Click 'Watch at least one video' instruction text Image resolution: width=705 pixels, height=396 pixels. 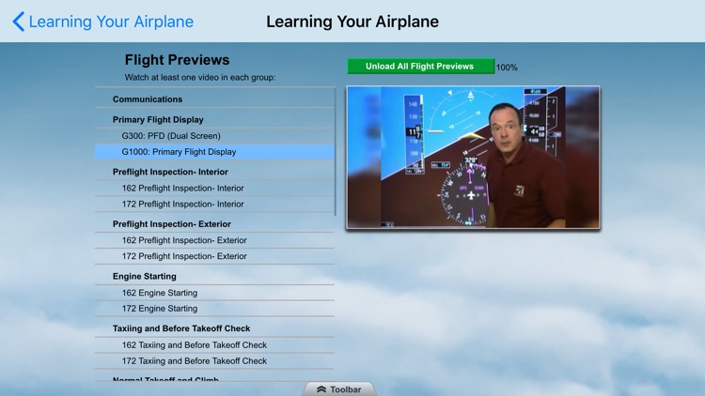point(200,77)
